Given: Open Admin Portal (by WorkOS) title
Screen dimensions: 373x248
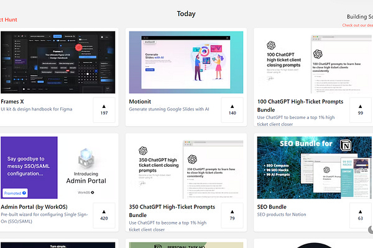Looking at the screenshot, I should 34,207.
